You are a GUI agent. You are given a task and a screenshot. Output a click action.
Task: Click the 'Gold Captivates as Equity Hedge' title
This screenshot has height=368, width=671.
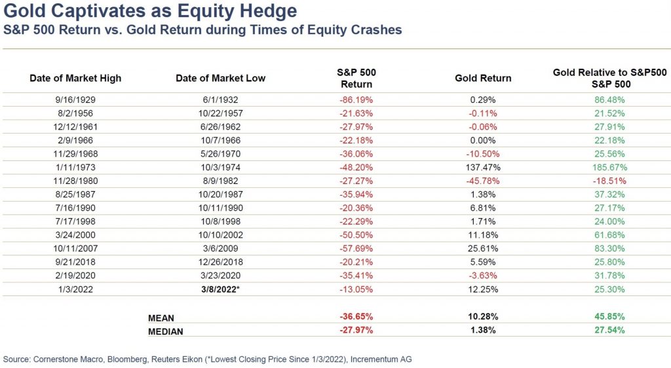150,11
